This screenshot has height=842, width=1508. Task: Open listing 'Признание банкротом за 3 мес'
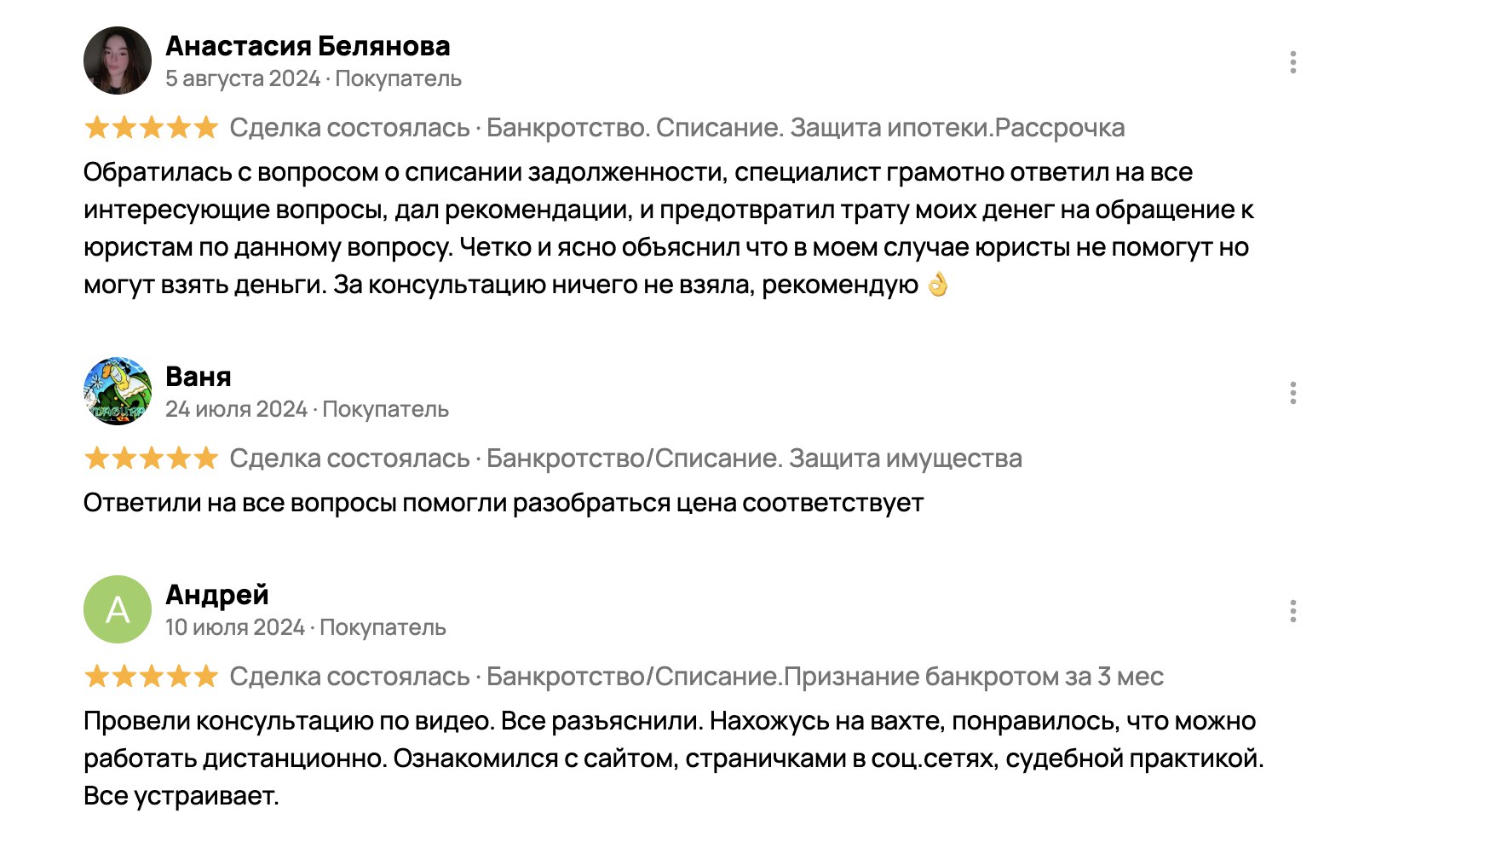pyautogui.click(x=825, y=677)
